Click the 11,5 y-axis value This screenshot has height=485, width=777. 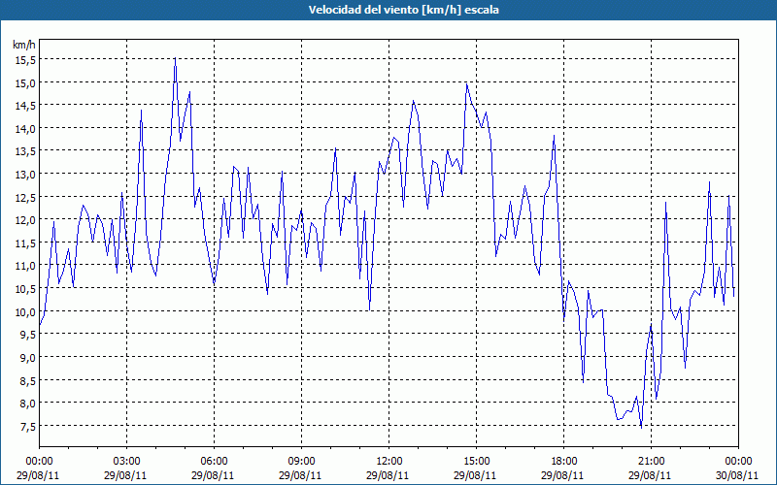[x=26, y=243]
